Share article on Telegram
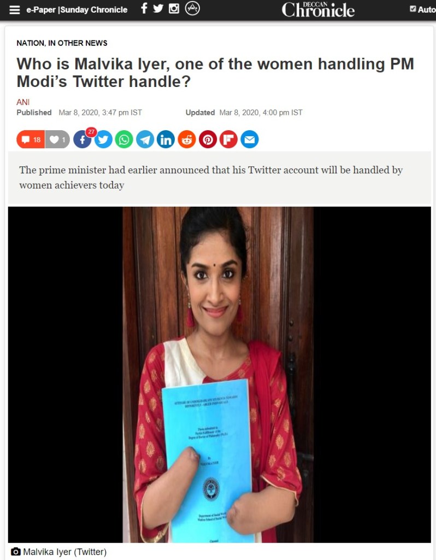Screen dimensions: 436x560 pos(145,139)
